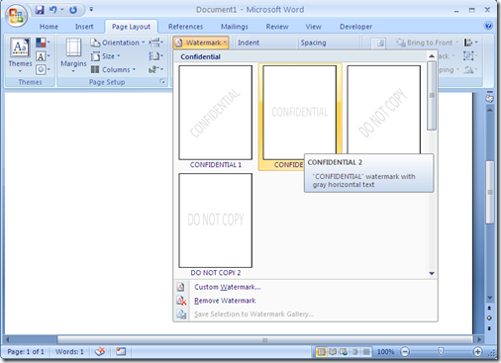Viewport: 501px width, 363px height.
Task: Expand the Orientation dropdown
Action: tap(118, 43)
